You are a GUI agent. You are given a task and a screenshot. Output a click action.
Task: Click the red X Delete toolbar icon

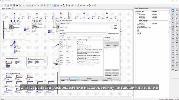coord(32,5)
